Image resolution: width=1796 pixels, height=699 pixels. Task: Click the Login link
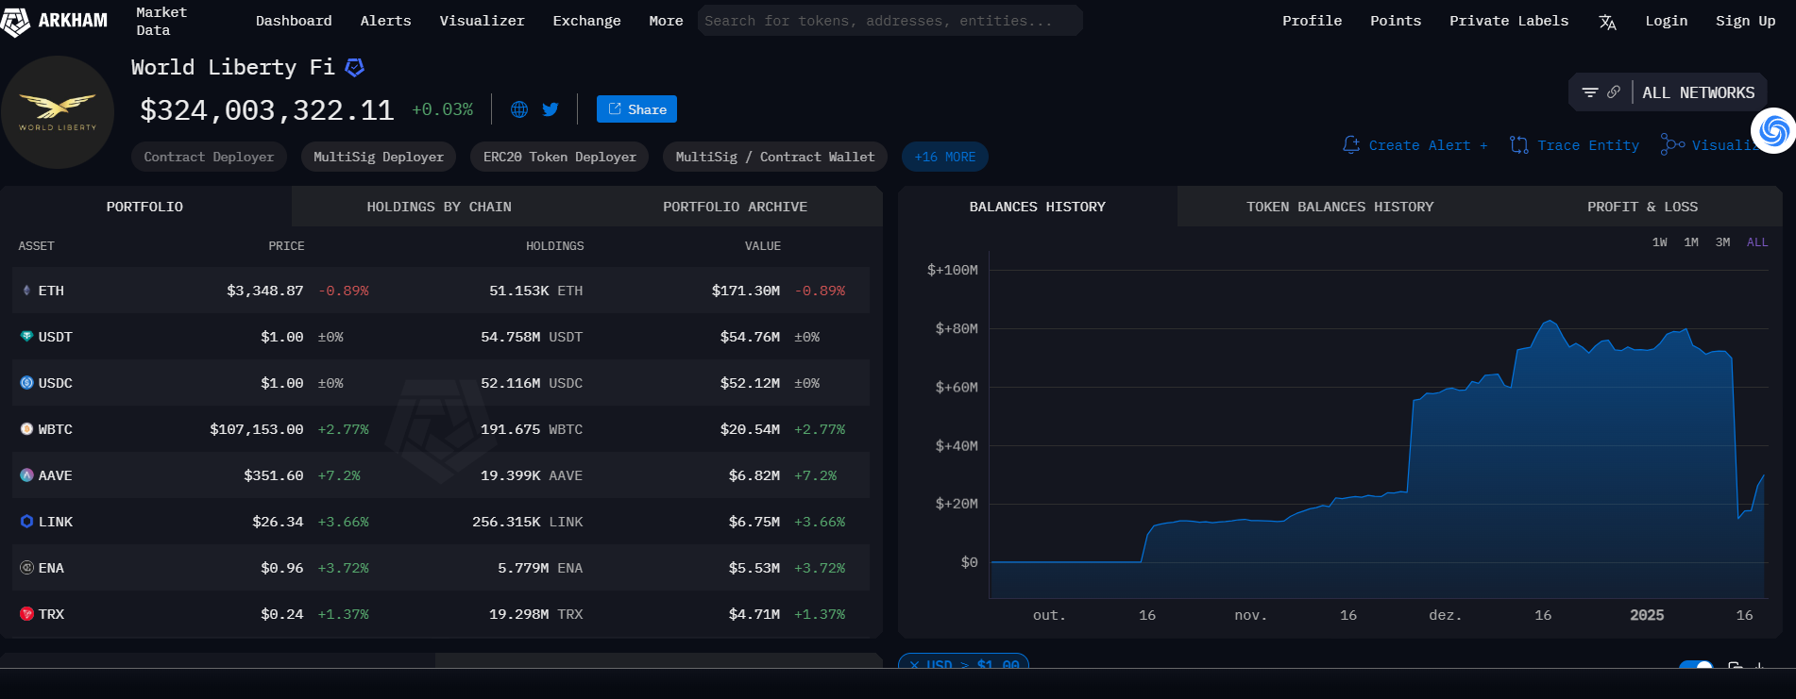coord(1666,21)
